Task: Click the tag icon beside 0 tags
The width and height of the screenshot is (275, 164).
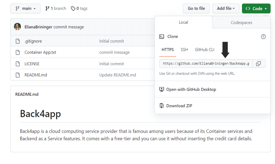Action: pyautogui.click(x=73, y=8)
